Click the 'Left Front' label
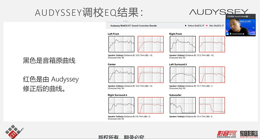 113,34
